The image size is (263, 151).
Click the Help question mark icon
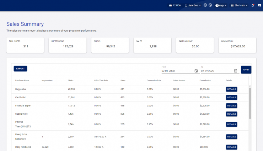217,6
